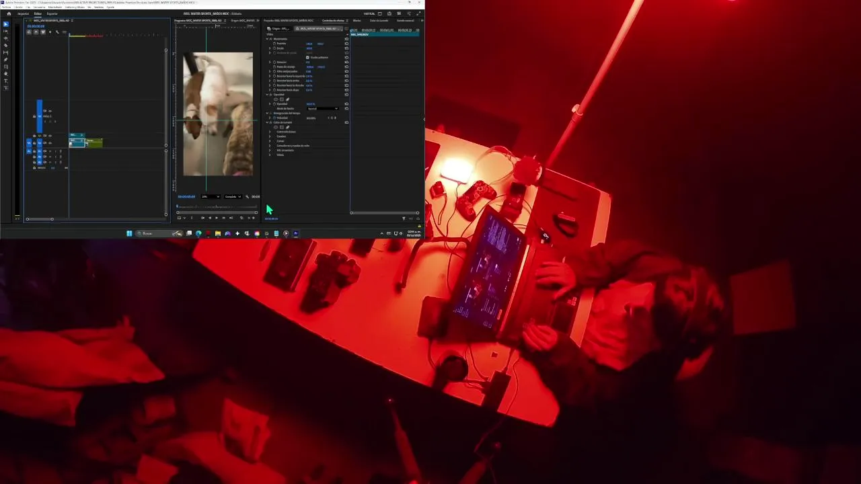Viewport: 861px width, 484px height.
Task: Toggle Punto de anclaje stopwatch
Action: tap(274, 67)
